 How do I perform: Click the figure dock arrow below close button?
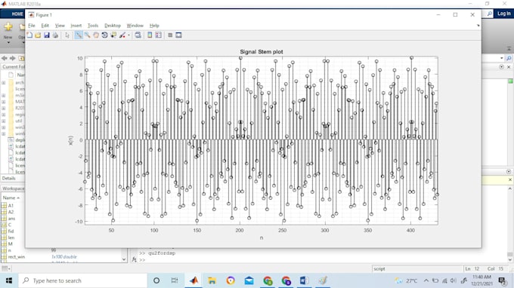pyautogui.click(x=478, y=26)
